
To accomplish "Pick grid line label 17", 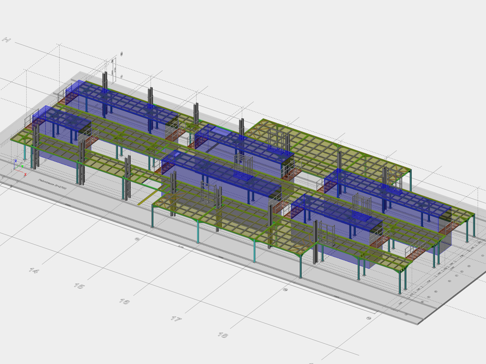I will pos(175,318).
